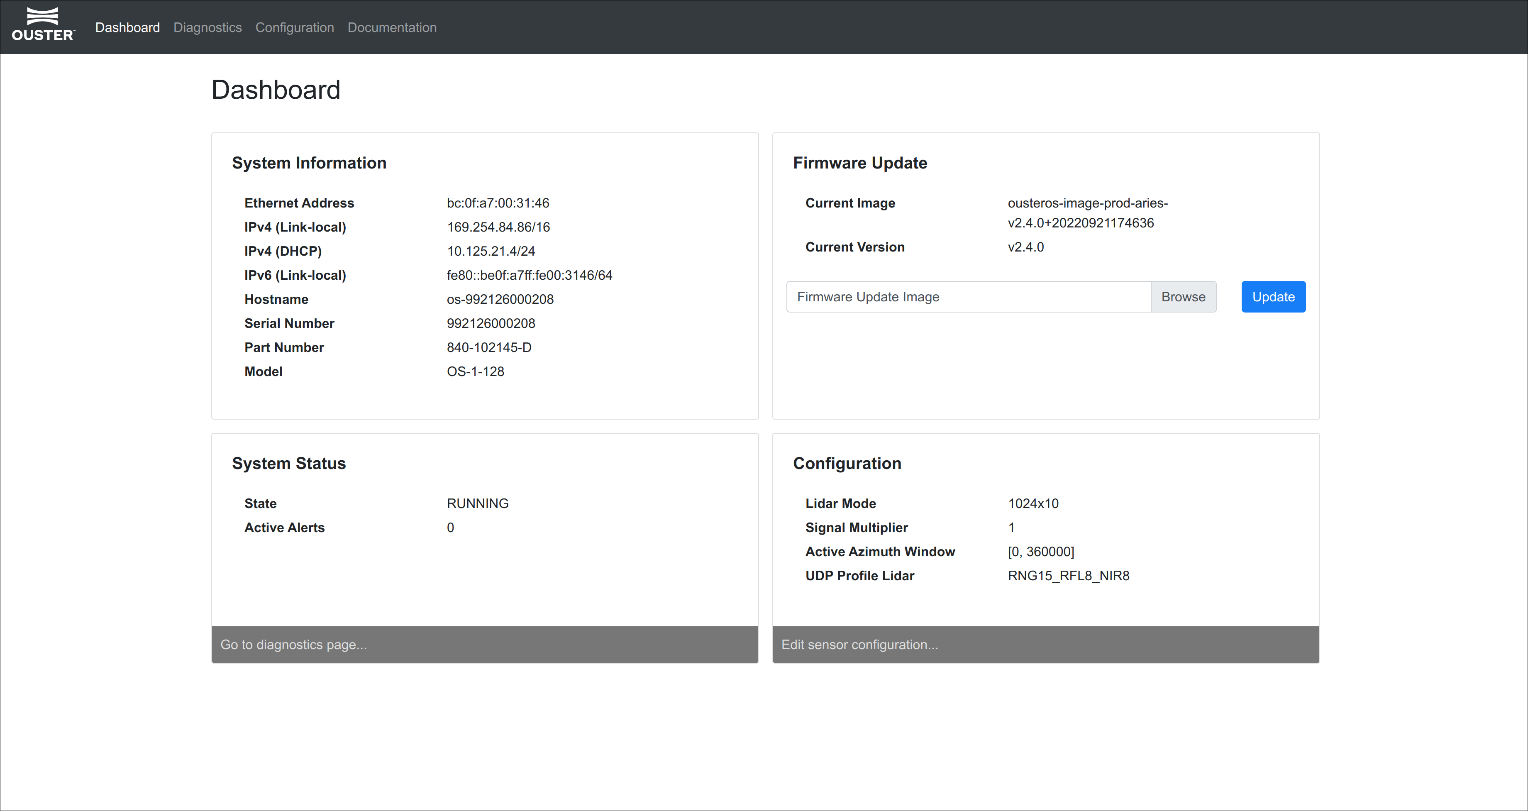Image resolution: width=1528 pixels, height=811 pixels.
Task: Follow the Go to diagnostics page link
Action: (x=294, y=644)
